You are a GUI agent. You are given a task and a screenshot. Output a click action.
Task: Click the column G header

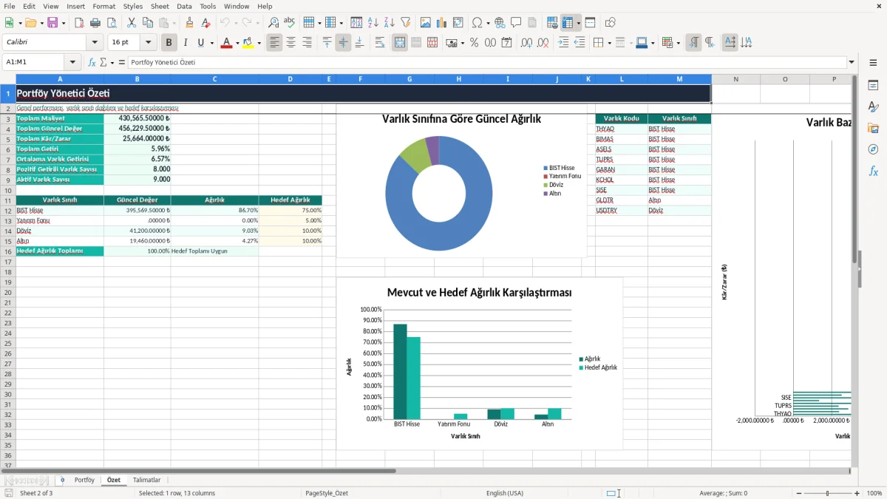[x=409, y=78]
